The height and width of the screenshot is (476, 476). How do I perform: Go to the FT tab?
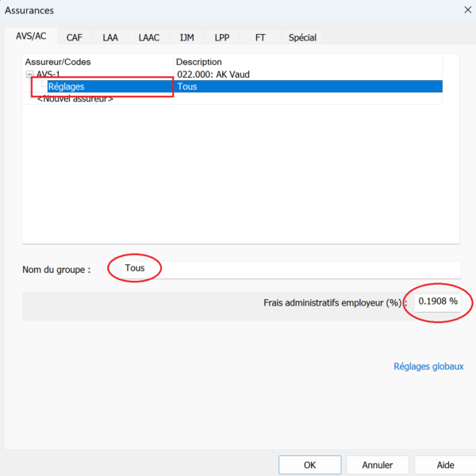click(x=260, y=37)
